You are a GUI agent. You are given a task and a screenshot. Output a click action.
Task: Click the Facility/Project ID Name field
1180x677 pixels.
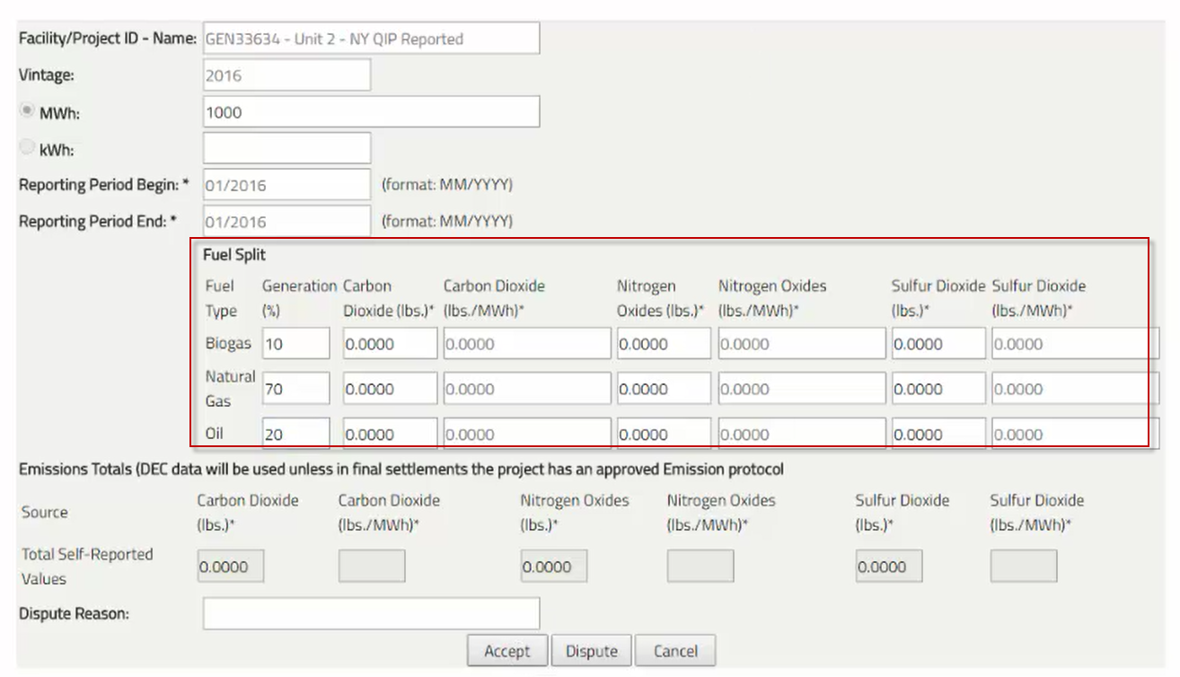pyautogui.click(x=371, y=39)
